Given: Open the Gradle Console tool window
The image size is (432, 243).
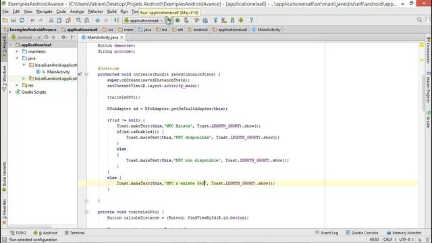Looking at the screenshot, I should pyautogui.click(x=362, y=233).
